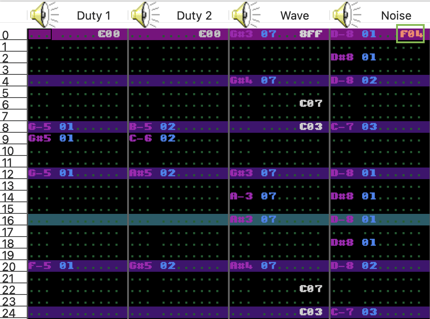The height and width of the screenshot is (319, 430).
Task: Select the F04 effect in Noise row 0
Action: (x=411, y=34)
